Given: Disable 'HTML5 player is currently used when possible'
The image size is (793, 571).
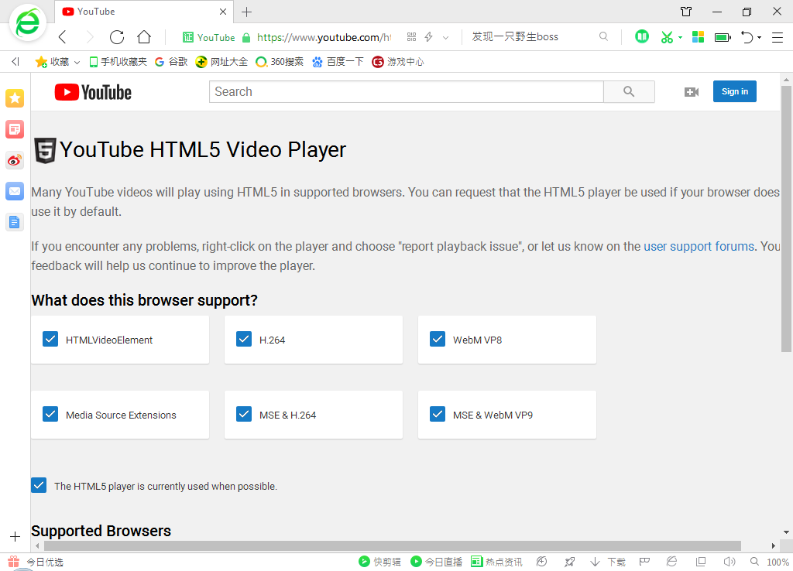Looking at the screenshot, I should point(39,485).
